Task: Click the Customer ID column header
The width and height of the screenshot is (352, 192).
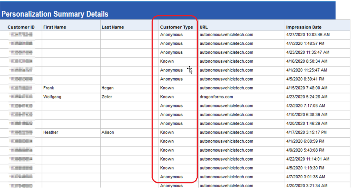Action: (x=21, y=27)
